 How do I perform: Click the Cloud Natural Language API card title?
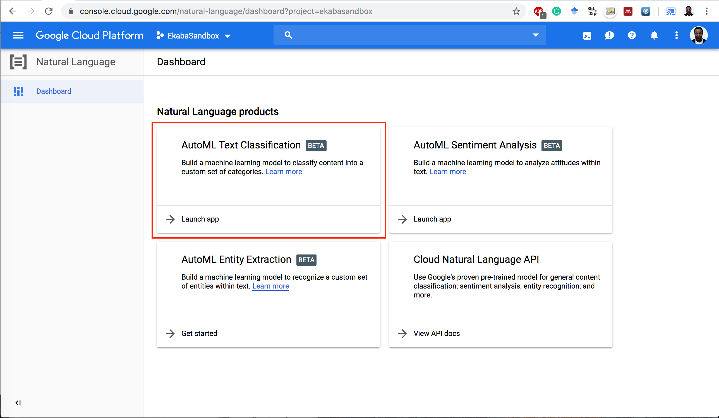pyautogui.click(x=476, y=259)
